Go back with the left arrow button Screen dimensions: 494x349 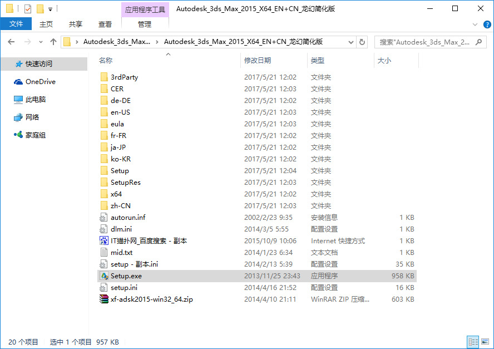click(x=11, y=42)
